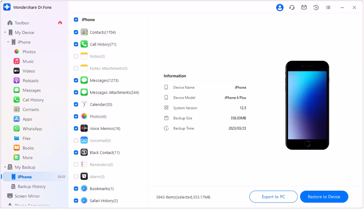Open the history clock icon
The height and width of the screenshot is (209, 364).
pos(316,8)
